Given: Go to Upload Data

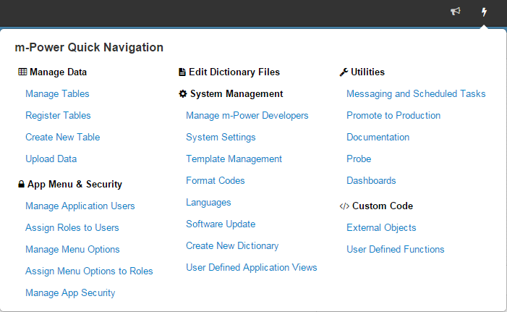Looking at the screenshot, I should pos(51,159).
